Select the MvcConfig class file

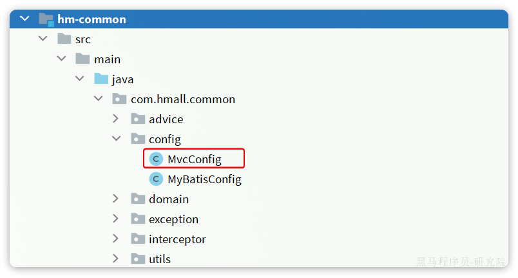click(x=194, y=159)
